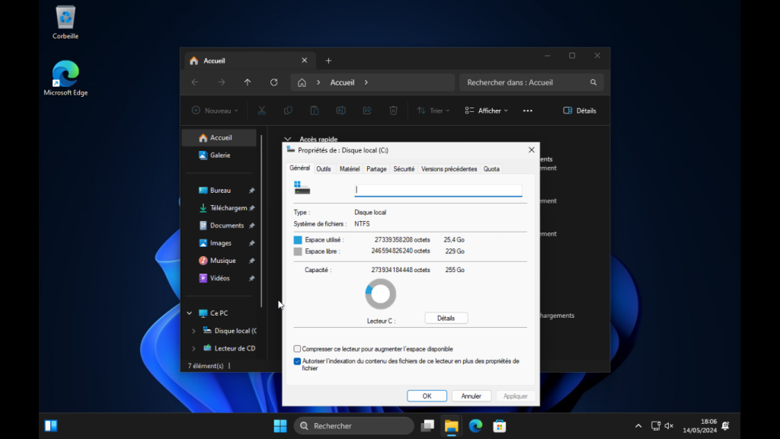Open the Galerie item in sidebar

pos(219,155)
